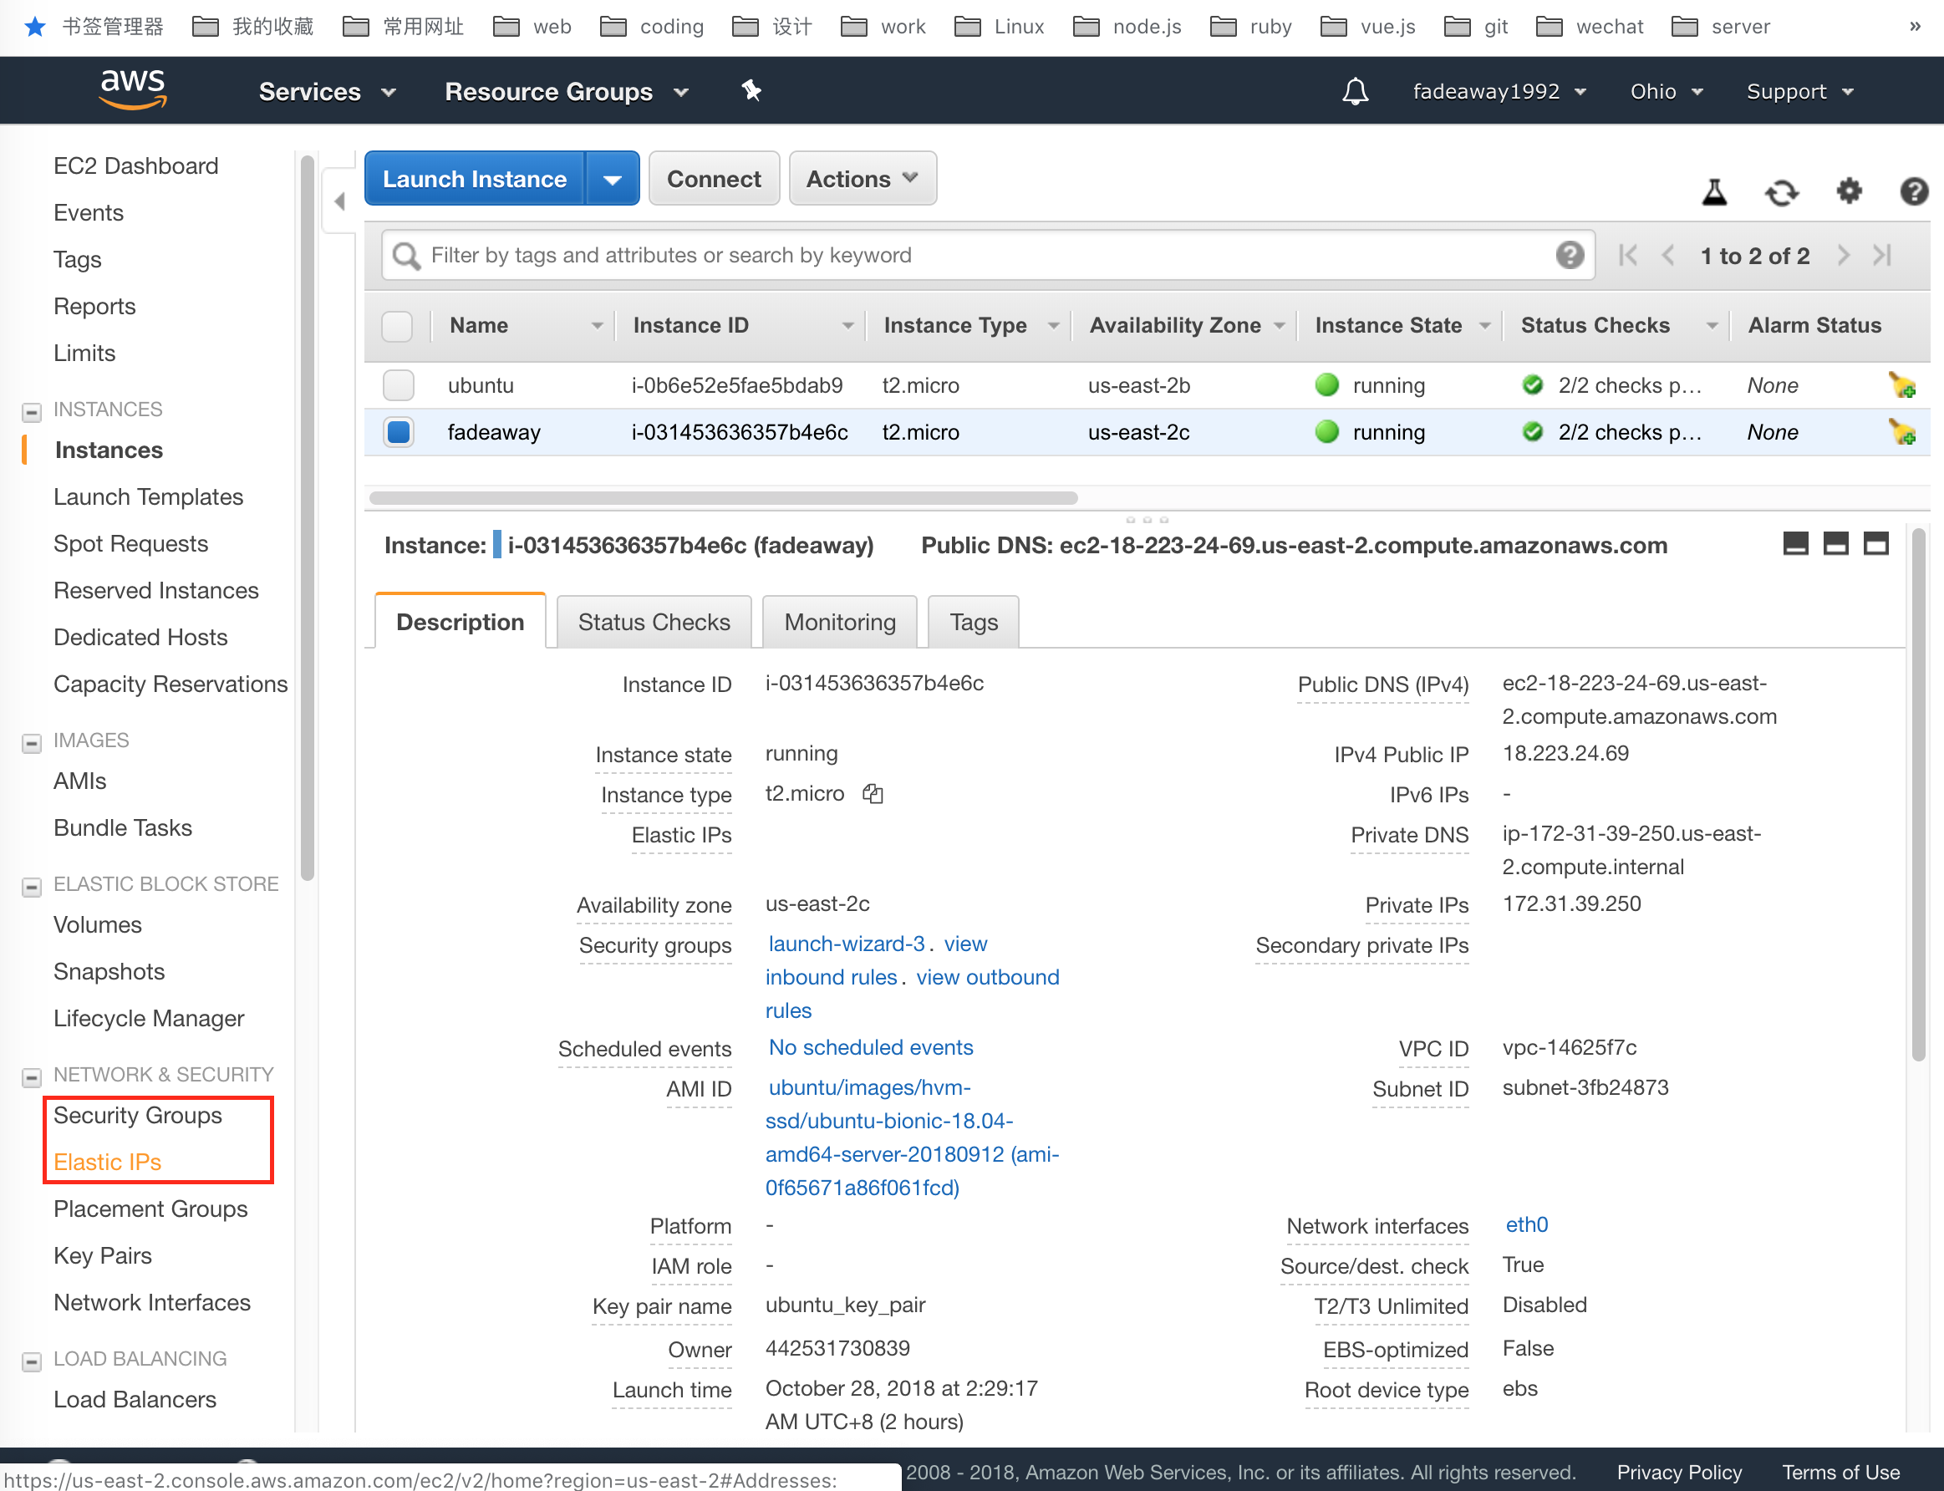Check the ubuntu instance checkbox
Image resolution: width=1944 pixels, height=1491 pixels.
coord(399,385)
